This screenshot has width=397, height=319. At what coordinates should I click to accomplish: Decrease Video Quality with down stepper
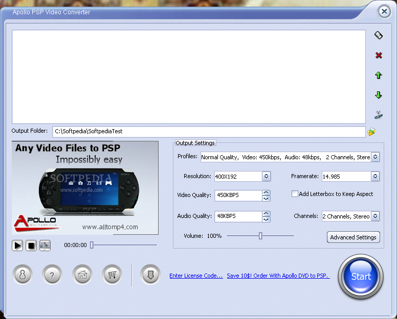[266, 199]
